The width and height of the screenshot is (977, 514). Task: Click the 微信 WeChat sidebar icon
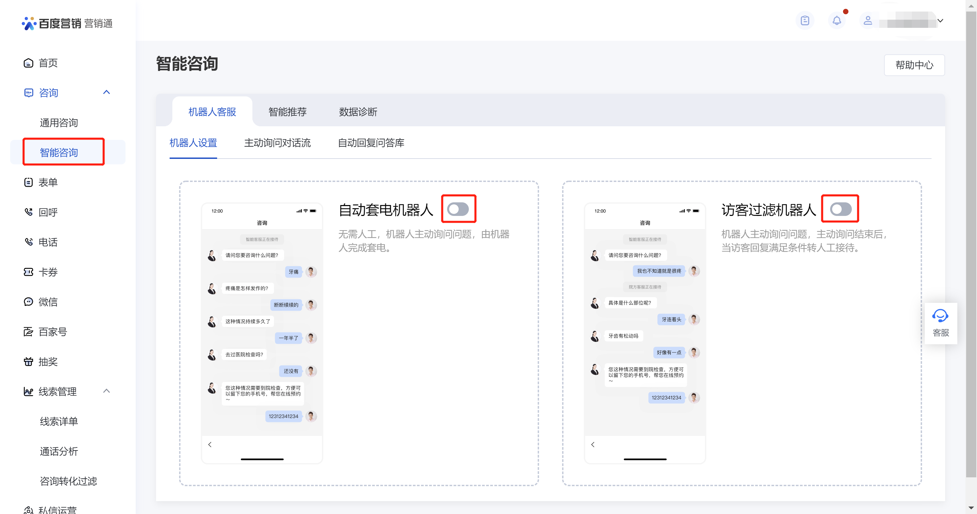(x=28, y=302)
